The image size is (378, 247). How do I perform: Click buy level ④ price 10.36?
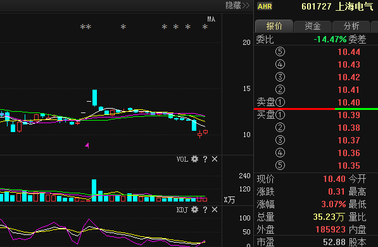pyautogui.click(x=349, y=153)
